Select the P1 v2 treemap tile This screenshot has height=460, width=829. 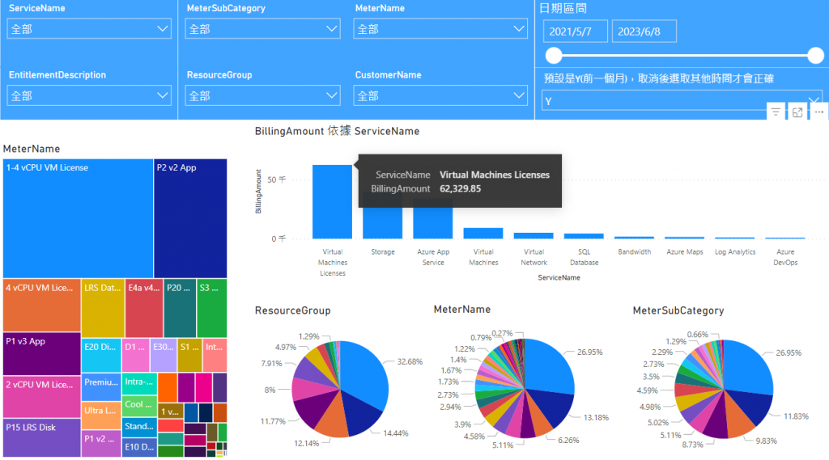pyautogui.click(x=101, y=444)
